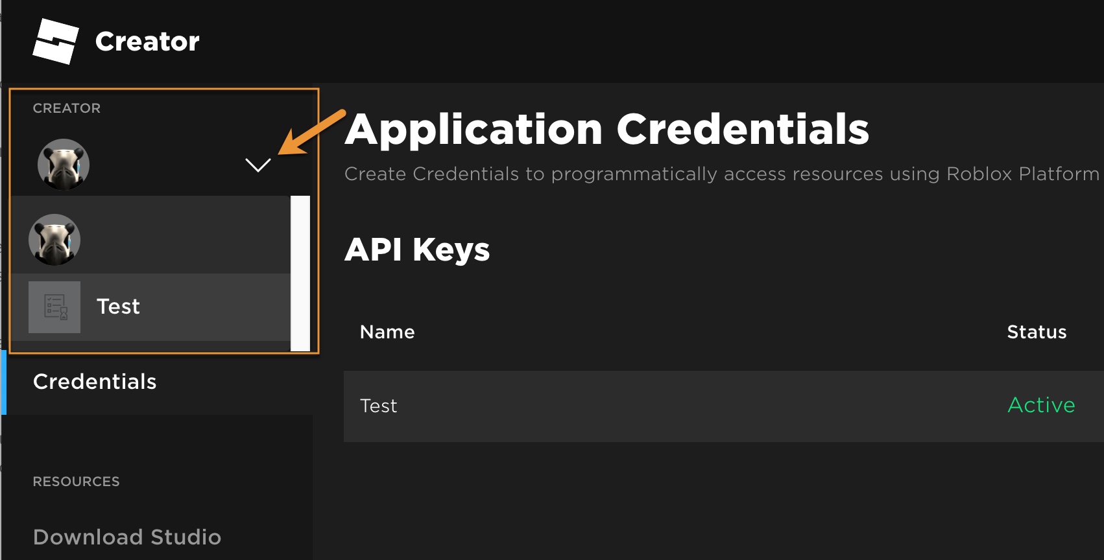Viewport: 1104px width, 560px height.
Task: Open the Download Studio link
Action: click(x=127, y=537)
